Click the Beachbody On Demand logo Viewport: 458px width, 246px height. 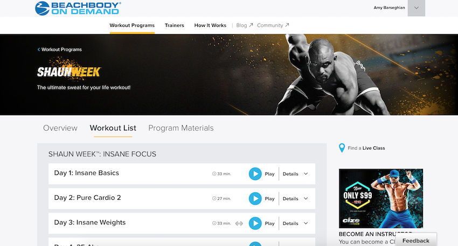[78, 9]
